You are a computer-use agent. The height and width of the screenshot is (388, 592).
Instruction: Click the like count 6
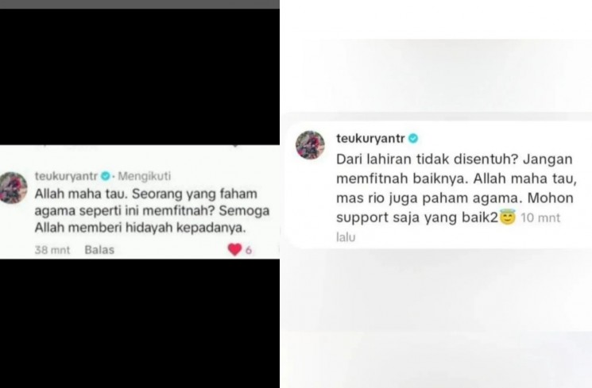[249, 250]
